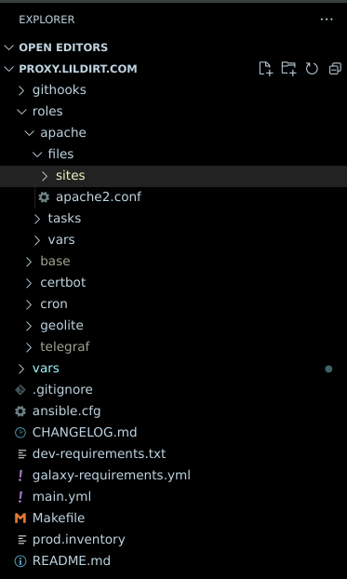This screenshot has height=579, width=347.
Task: Click the info icon beside README.md
Action: 20,561
